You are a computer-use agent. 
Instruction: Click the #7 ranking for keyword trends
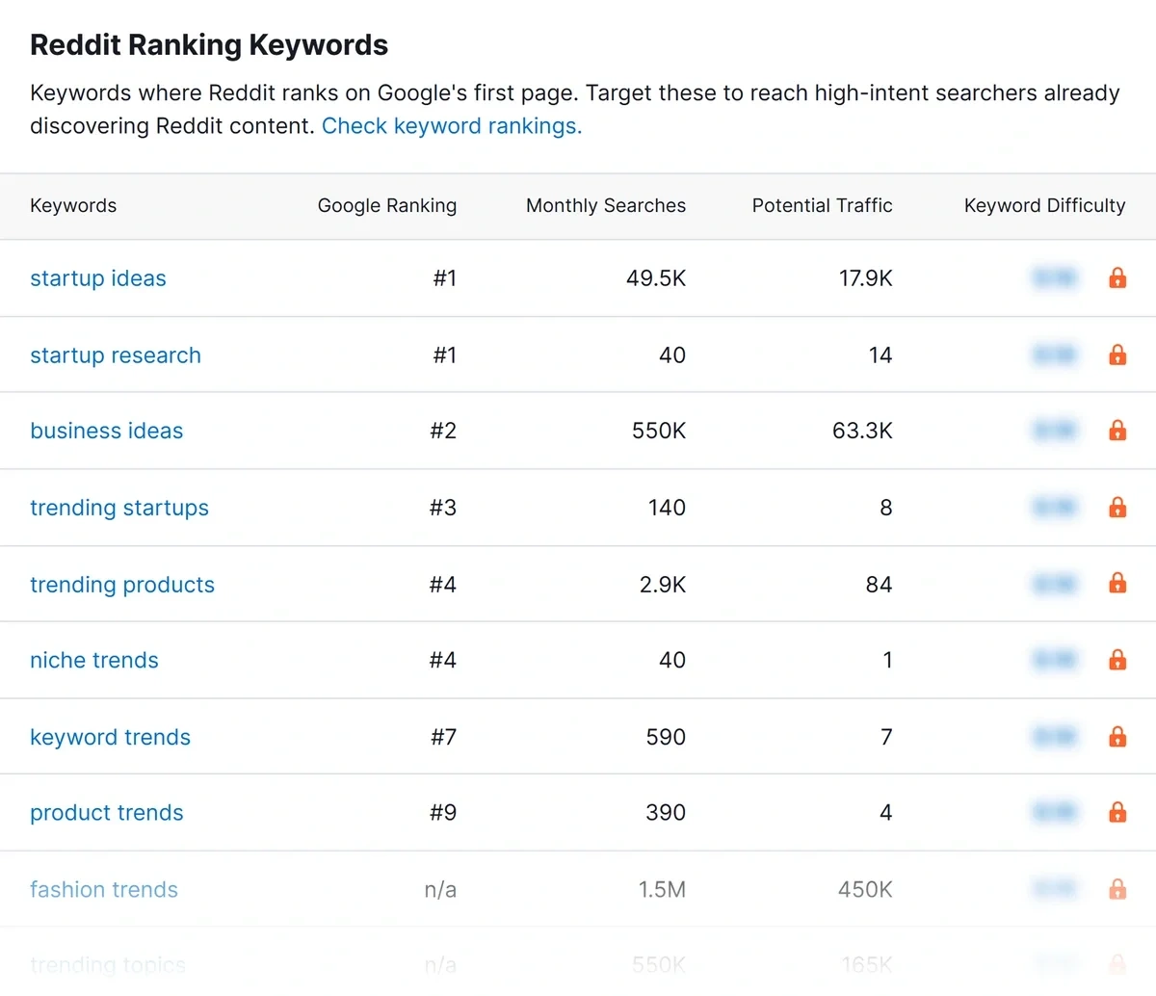[x=443, y=737]
